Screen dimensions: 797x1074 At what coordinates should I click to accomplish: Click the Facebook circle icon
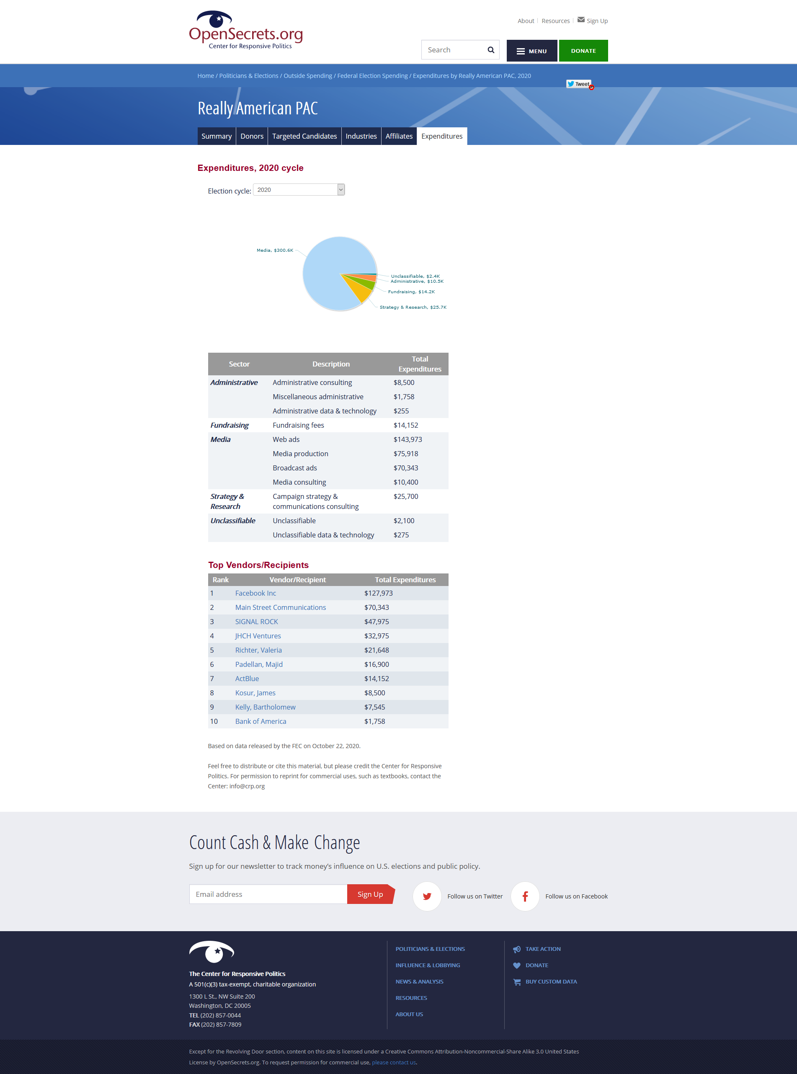pos(525,896)
